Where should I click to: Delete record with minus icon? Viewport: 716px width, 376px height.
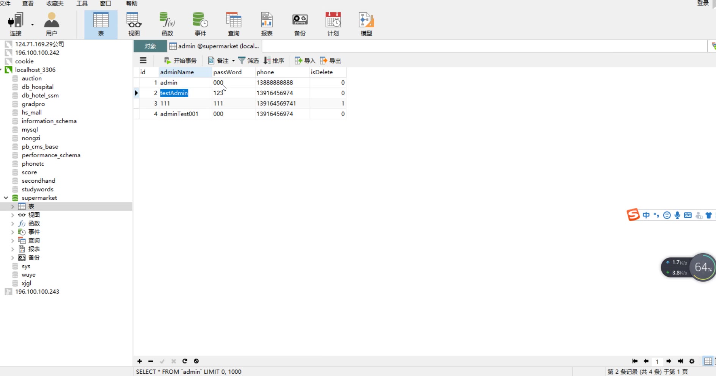[151, 361]
